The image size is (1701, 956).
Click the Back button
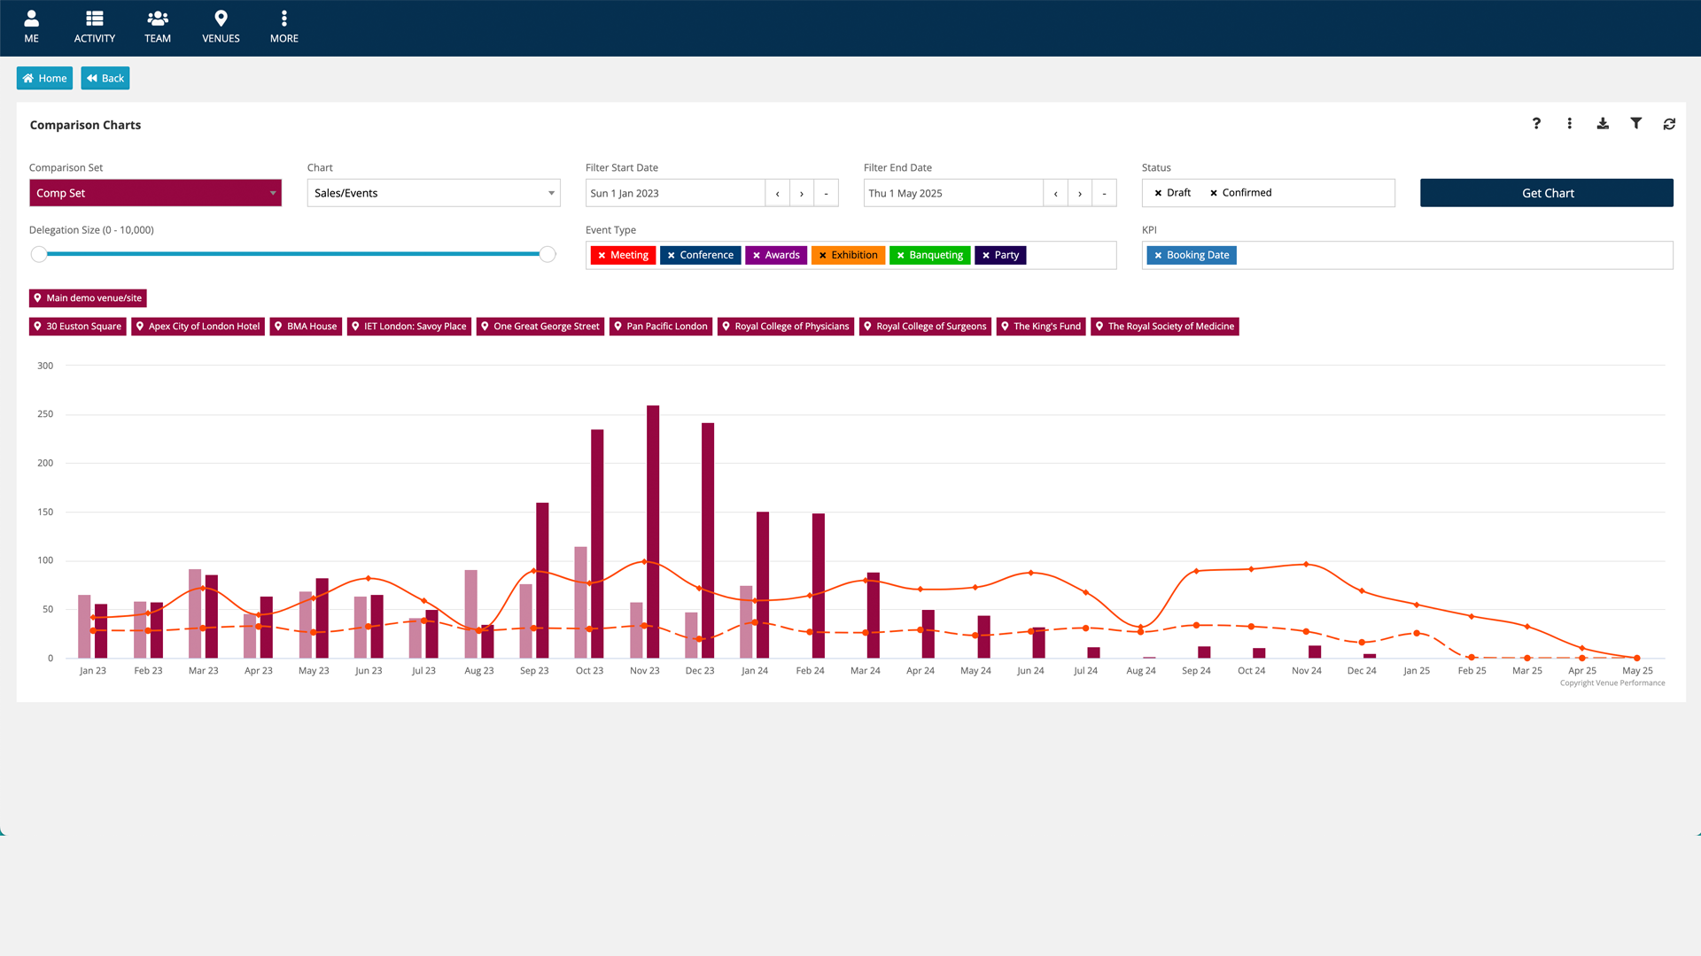105,79
